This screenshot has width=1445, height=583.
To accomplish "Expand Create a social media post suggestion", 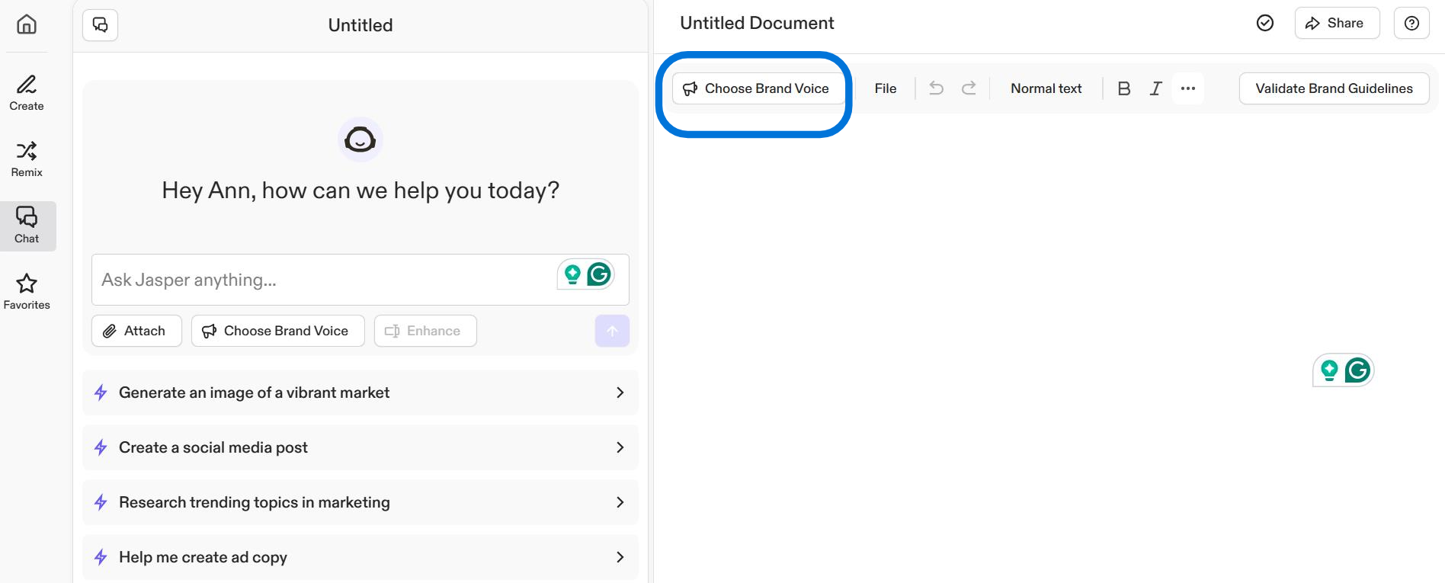I will (360, 447).
